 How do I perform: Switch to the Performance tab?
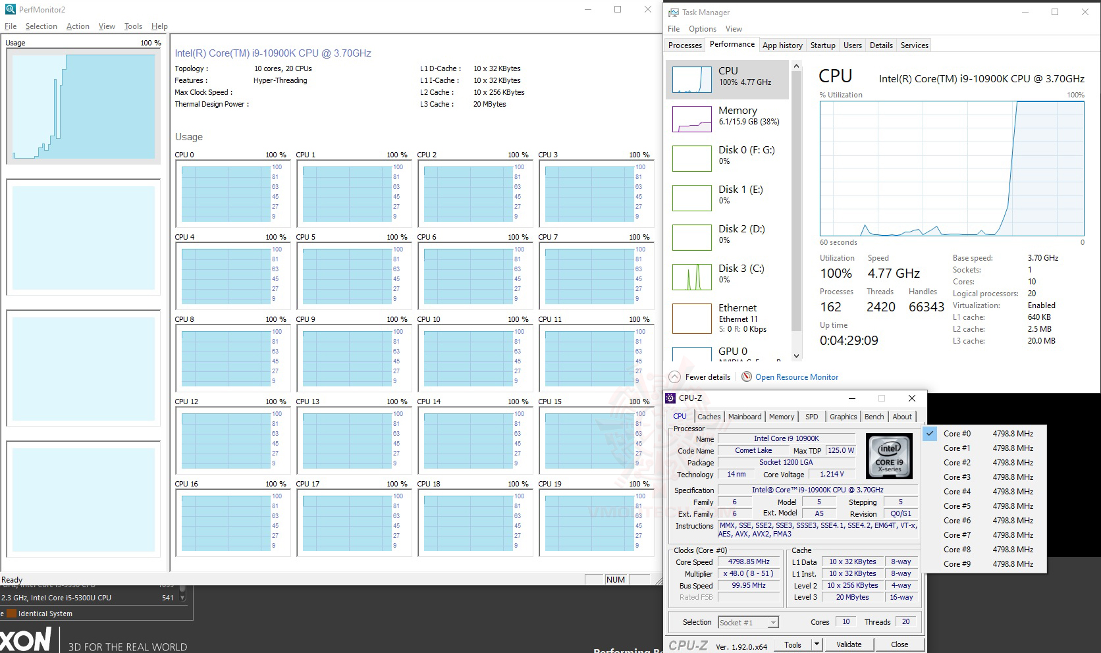coord(732,44)
